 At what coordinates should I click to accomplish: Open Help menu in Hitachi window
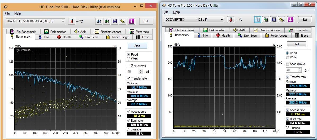click(18, 14)
